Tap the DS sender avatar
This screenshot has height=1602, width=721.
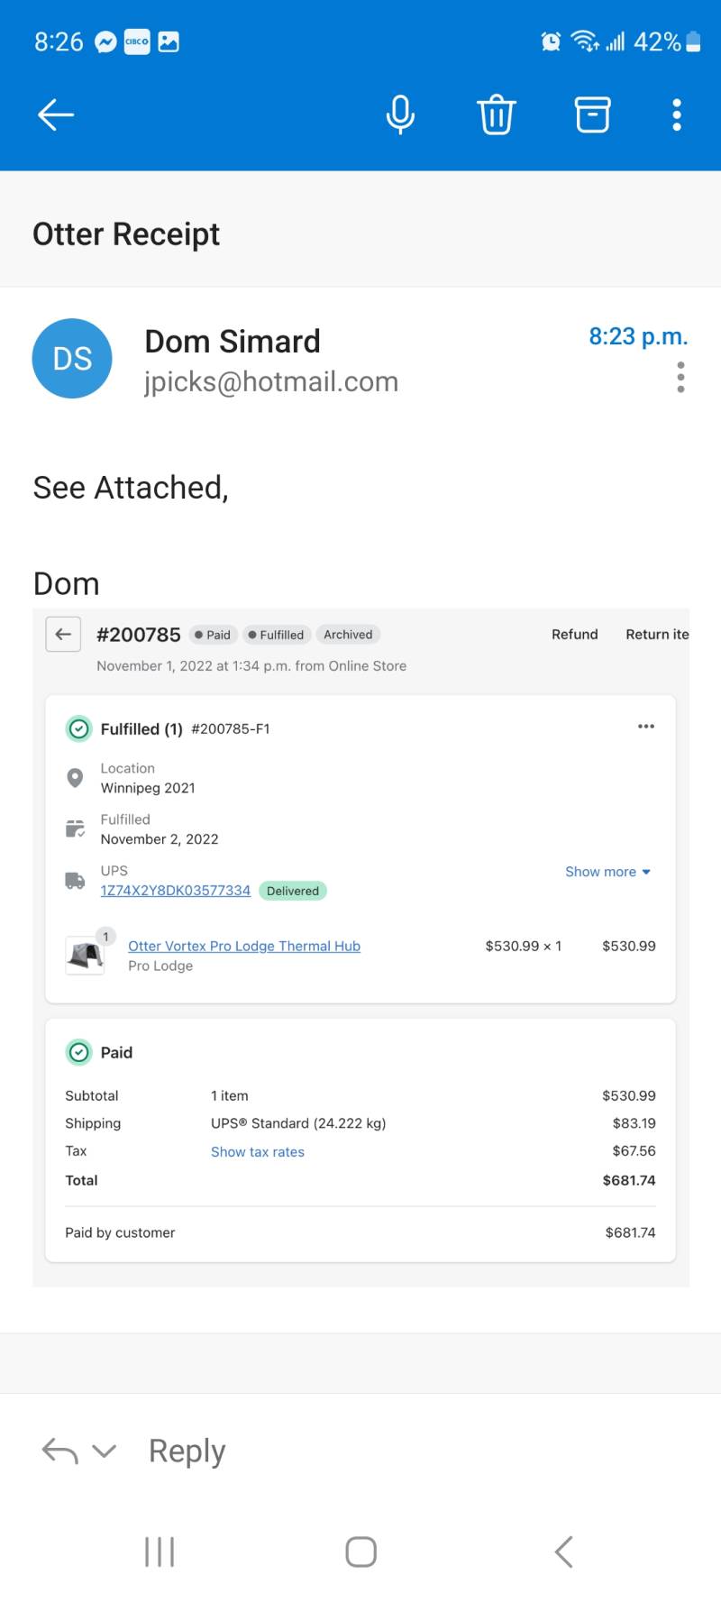coord(72,358)
